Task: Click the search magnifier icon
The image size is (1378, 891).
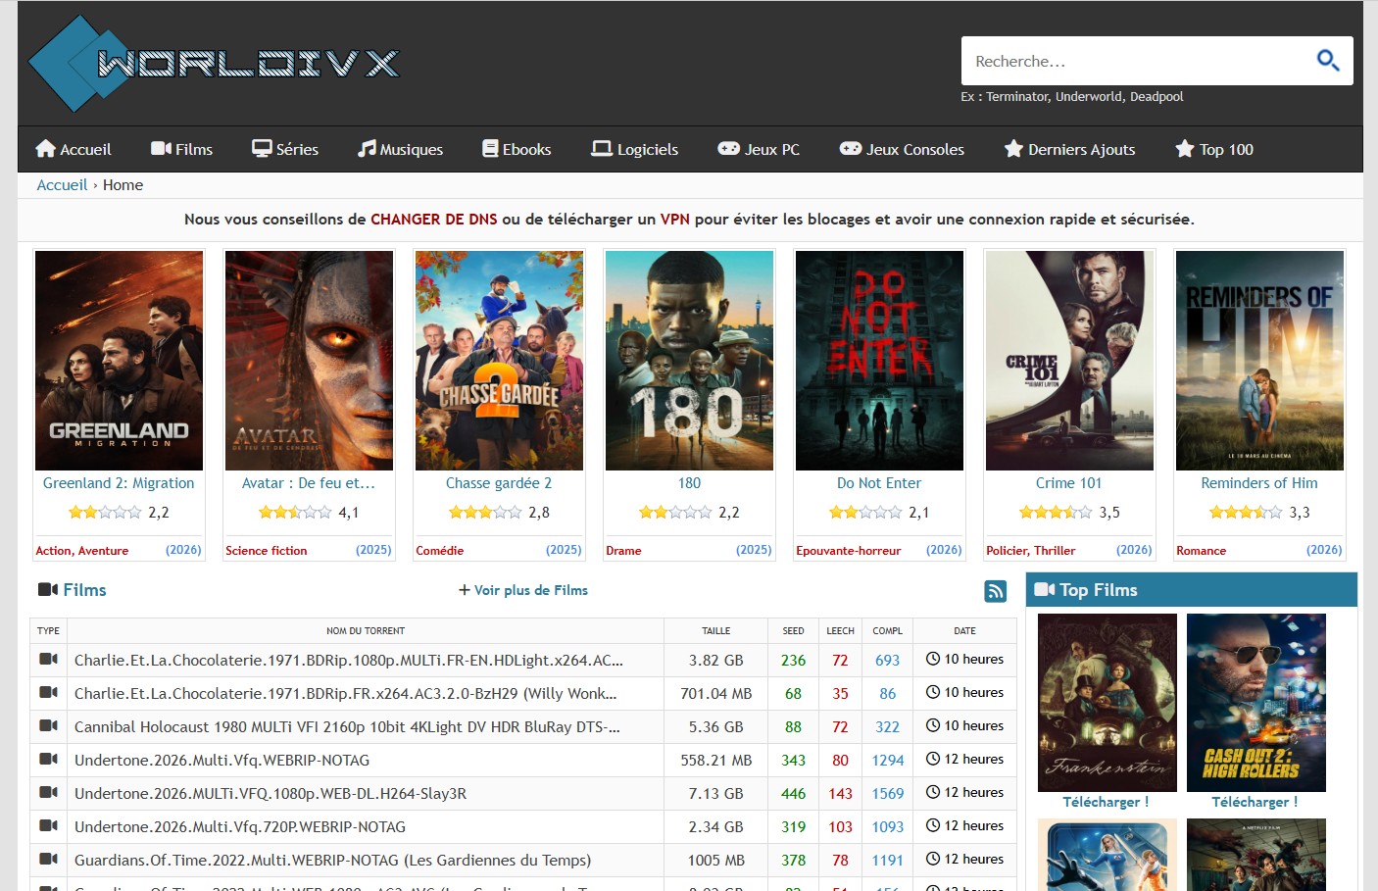Action: (1328, 61)
